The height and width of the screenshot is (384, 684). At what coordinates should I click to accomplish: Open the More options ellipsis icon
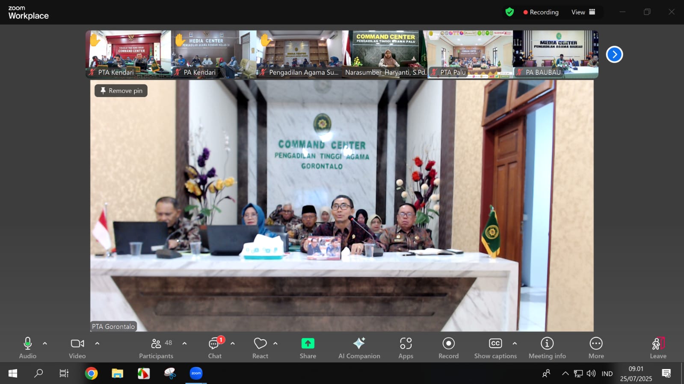(x=596, y=344)
